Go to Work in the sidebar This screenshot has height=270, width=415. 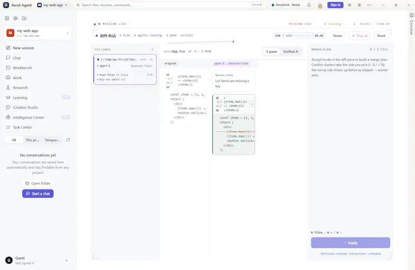point(38,78)
